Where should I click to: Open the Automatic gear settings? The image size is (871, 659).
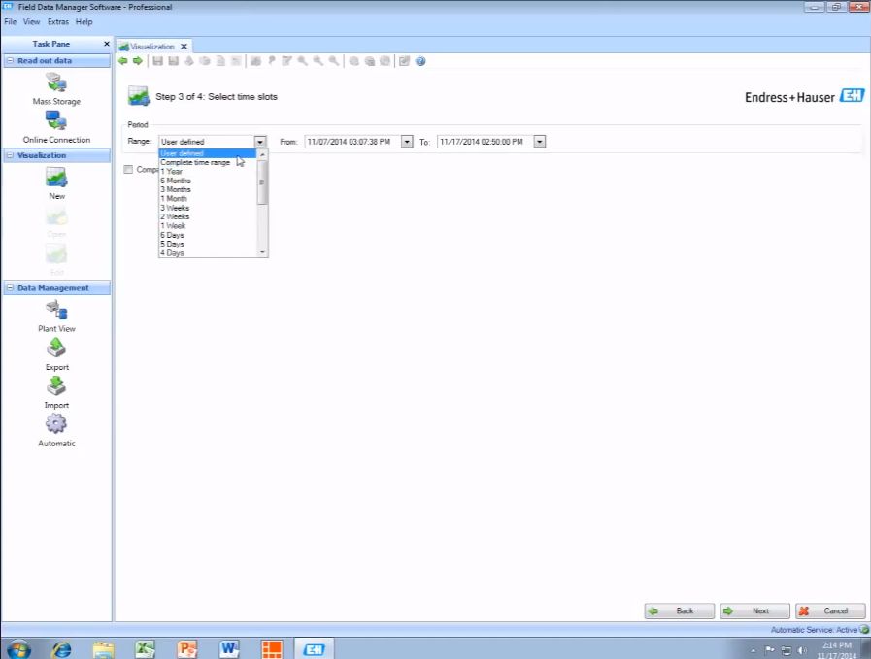pos(56,431)
